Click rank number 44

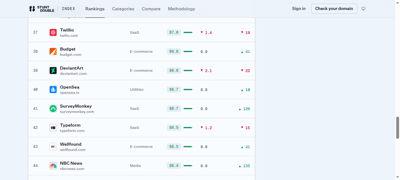pos(35,166)
